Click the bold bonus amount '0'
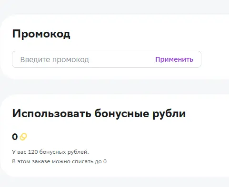229x187 pixels. point(15,137)
